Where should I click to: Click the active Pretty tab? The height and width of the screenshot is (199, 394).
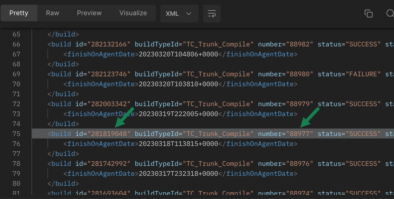point(18,13)
